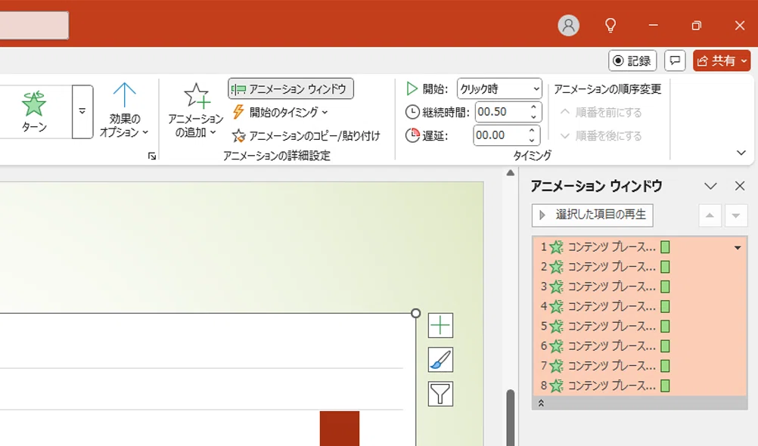Click timing bar of animation item 4

point(665,306)
